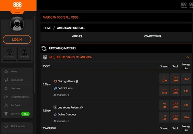Image resolution: width=193 pixels, height=134 pixels.
Task: Open 888 Specials in the sidebar
Action: click(x=17, y=126)
